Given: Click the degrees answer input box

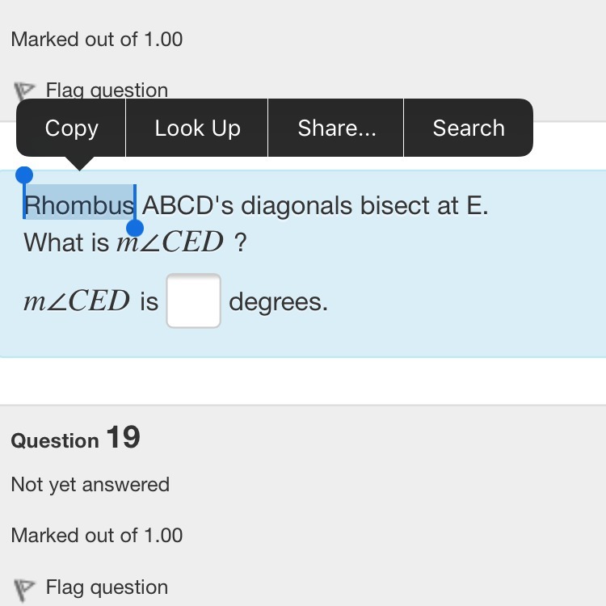Looking at the screenshot, I should [x=194, y=301].
